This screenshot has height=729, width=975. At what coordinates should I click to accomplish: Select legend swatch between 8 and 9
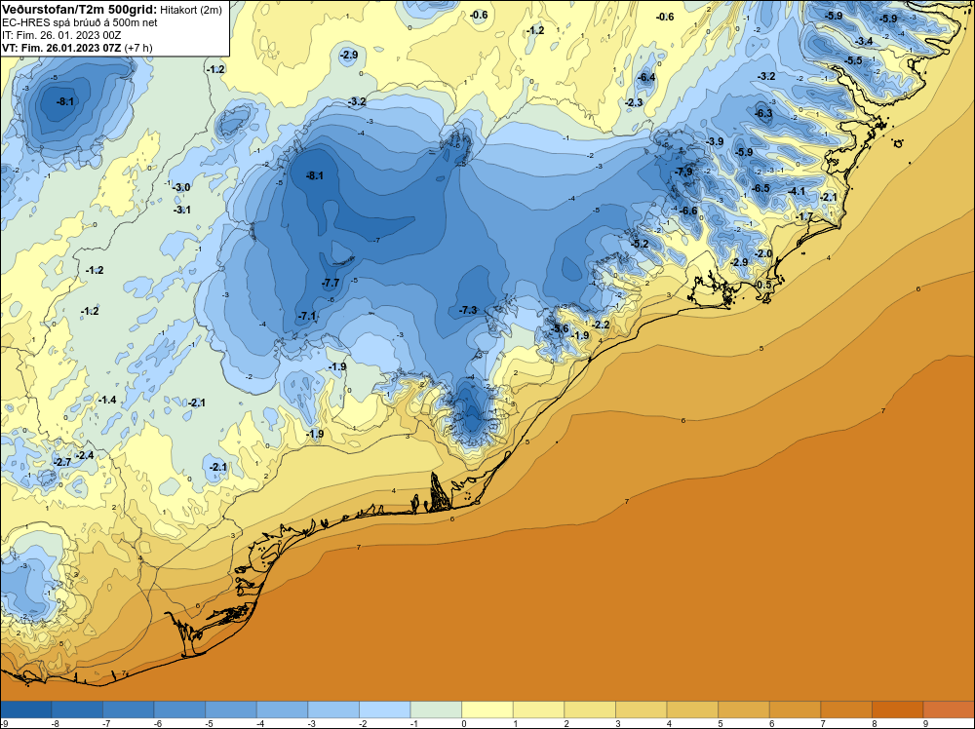tap(898, 710)
